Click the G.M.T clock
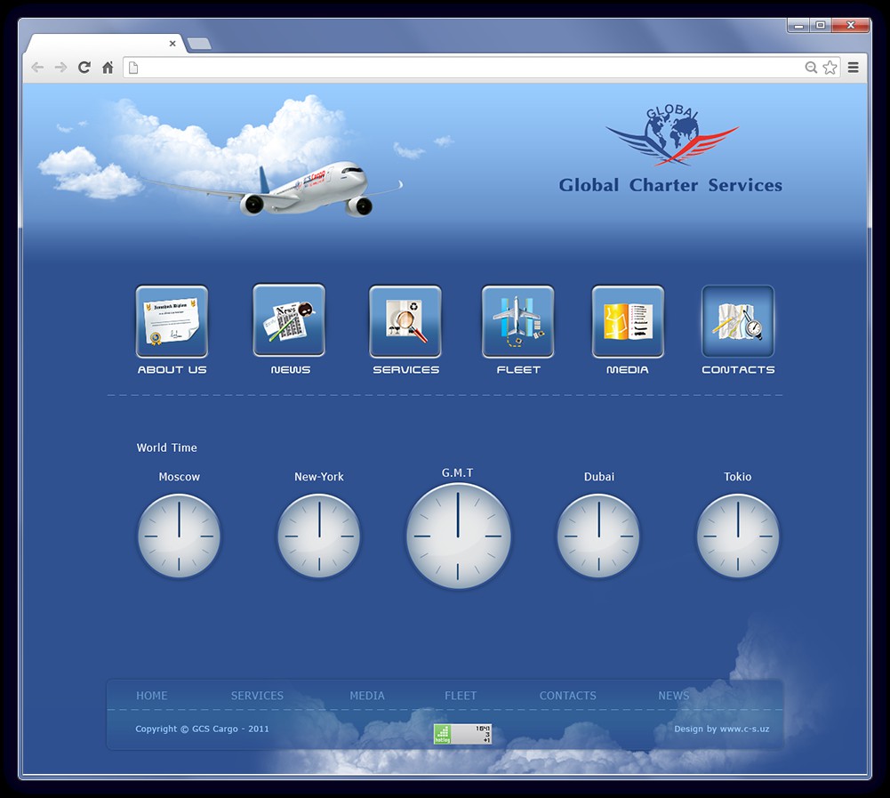Image resolution: width=890 pixels, height=798 pixels. [x=458, y=536]
